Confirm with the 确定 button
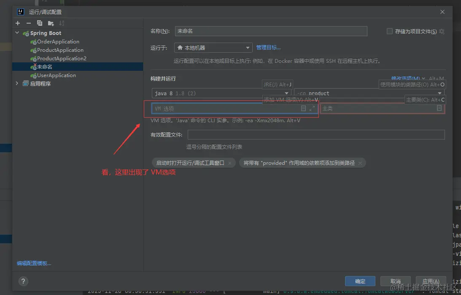 [x=360, y=281]
